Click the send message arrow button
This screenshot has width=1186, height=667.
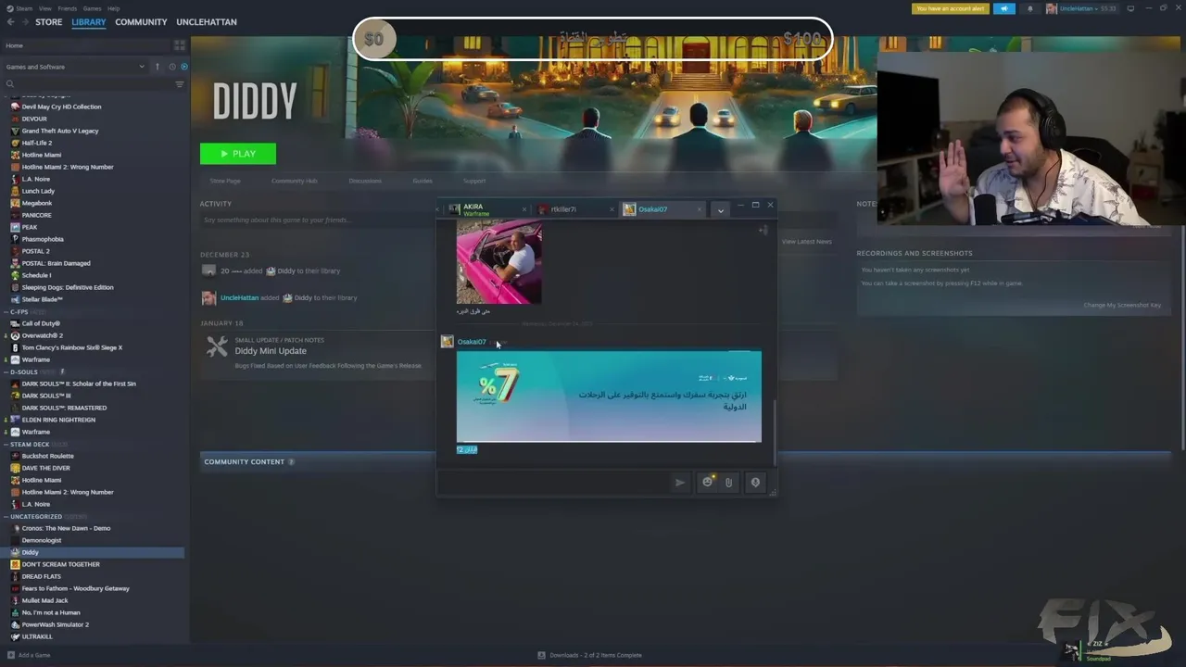(x=680, y=482)
